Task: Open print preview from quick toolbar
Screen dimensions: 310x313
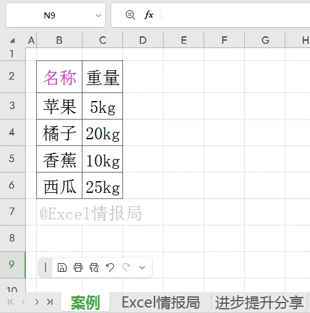Action: pos(94,267)
